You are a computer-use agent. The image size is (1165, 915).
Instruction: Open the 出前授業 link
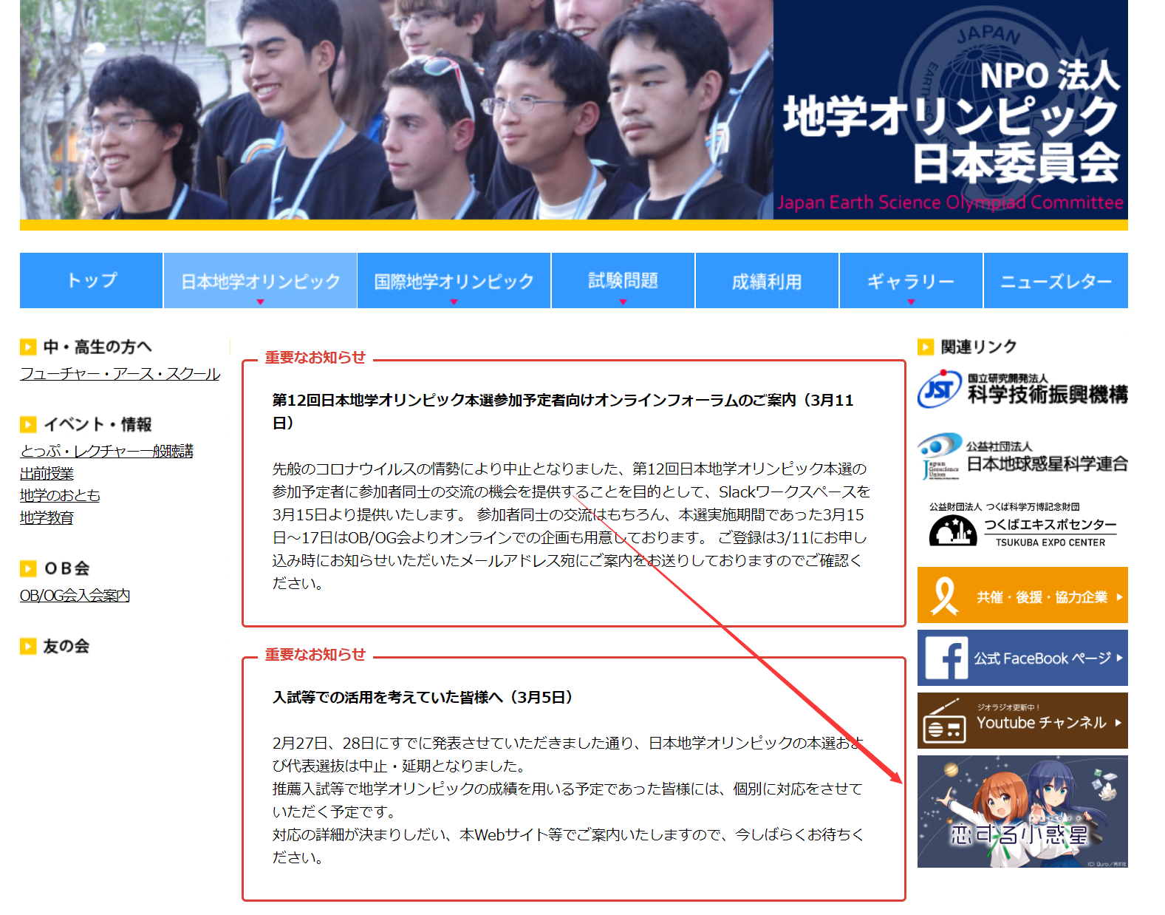47,473
